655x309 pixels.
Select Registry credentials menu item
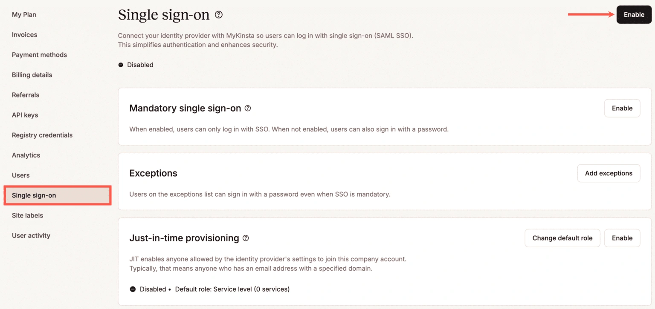click(x=42, y=135)
